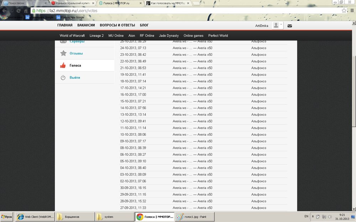Click the star icon beside Отзывы
This screenshot has height=222, width=356.
click(63, 53)
